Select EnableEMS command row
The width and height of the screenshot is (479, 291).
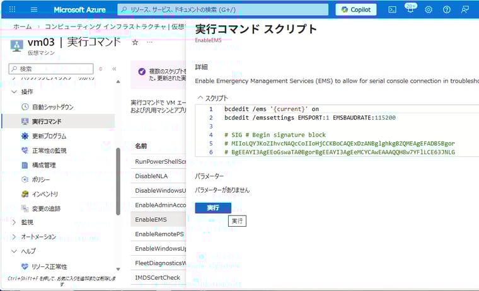click(158, 220)
